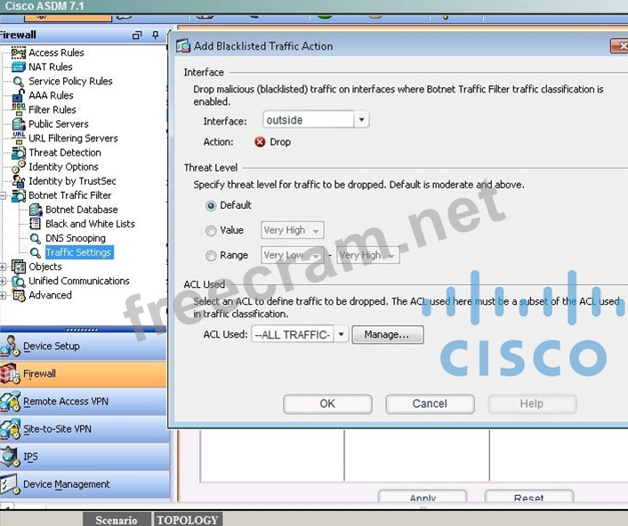
Task: Switch to the Scenario tab
Action: point(117,520)
